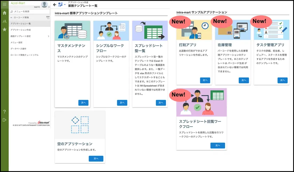Select アプリケーション作成 menu item
This screenshot has height=172, width=294.
(x=30, y=30)
